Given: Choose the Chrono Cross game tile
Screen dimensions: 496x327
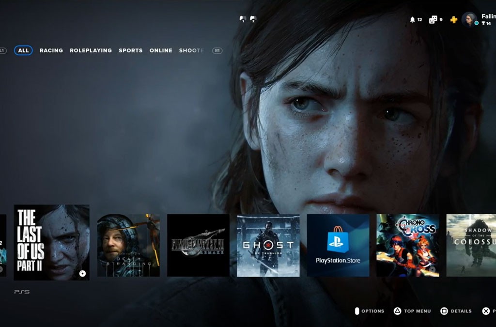Looking at the screenshot, I should (x=408, y=246).
